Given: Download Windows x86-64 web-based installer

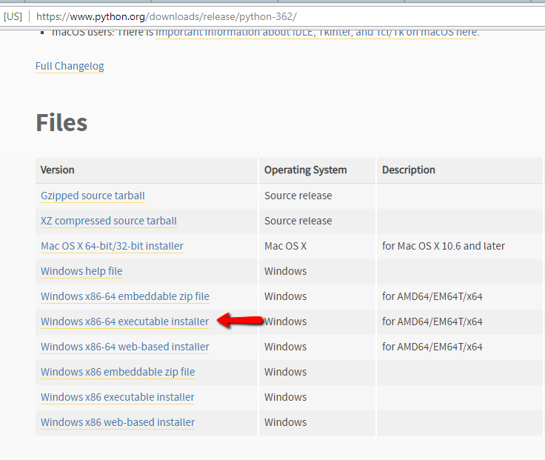Looking at the screenshot, I should click(x=125, y=347).
